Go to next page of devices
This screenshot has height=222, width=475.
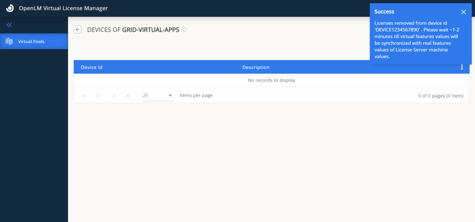tap(114, 96)
